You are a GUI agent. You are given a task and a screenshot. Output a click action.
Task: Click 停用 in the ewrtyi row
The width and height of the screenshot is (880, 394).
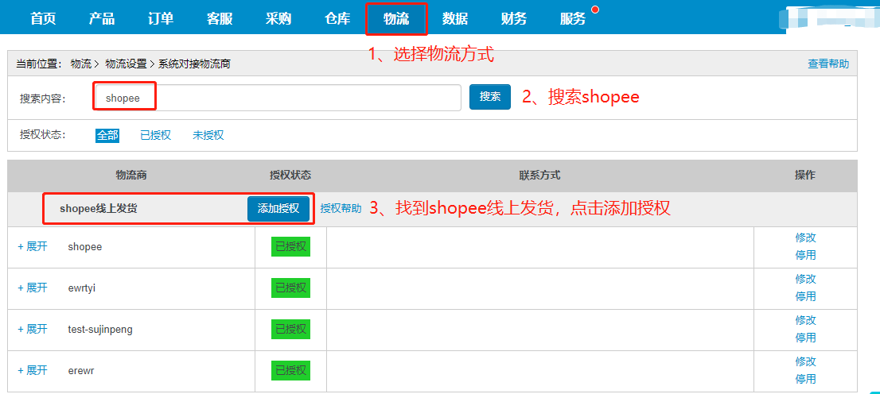[x=805, y=297]
